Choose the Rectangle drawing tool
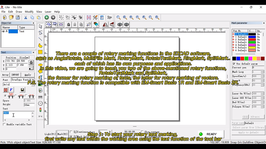The image size is (266, 149). 40,52
